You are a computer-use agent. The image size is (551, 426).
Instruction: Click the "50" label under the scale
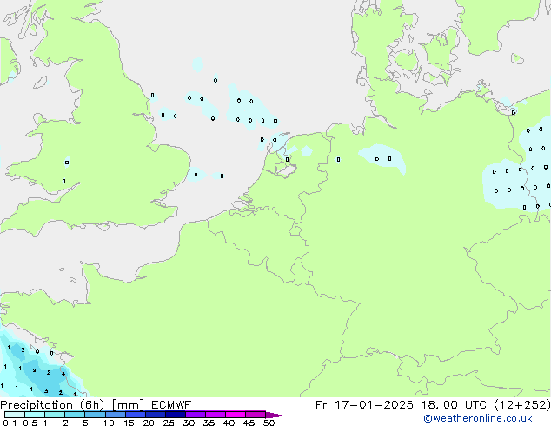click(269, 423)
